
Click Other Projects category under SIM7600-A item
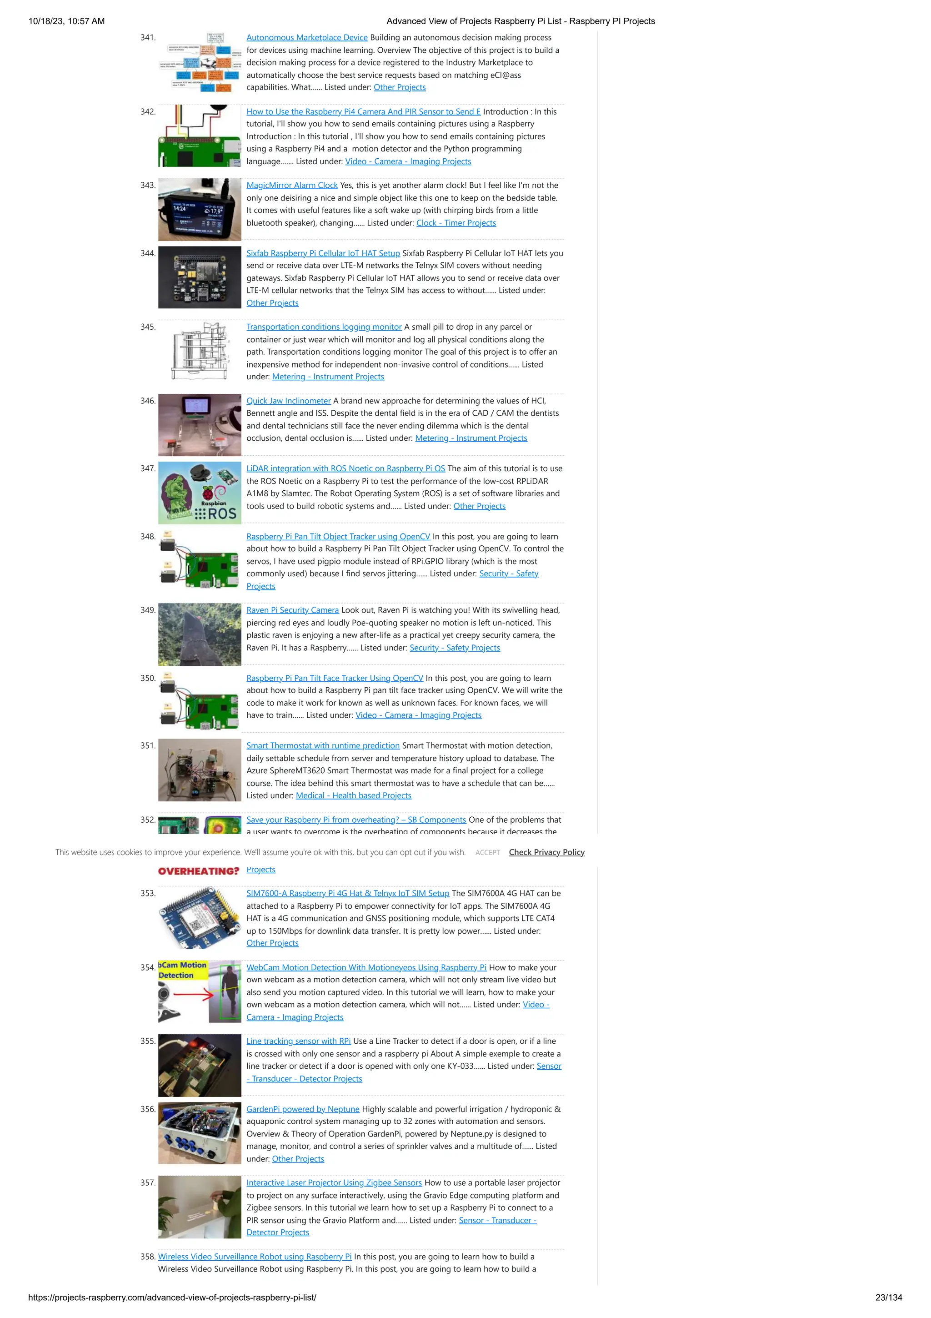tap(272, 943)
